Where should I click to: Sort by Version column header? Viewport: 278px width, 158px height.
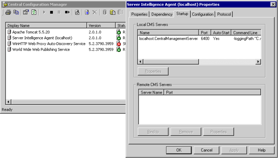point(101,25)
